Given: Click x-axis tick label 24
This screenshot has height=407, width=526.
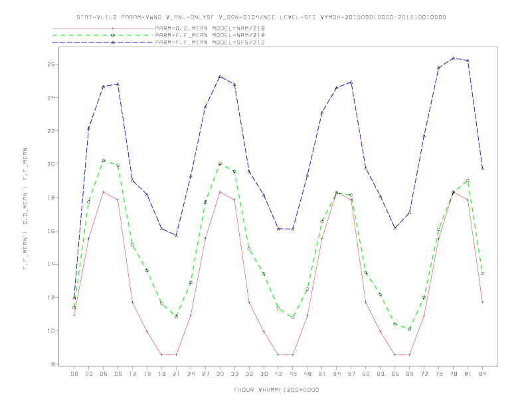Looking at the screenshot, I should [191, 374].
